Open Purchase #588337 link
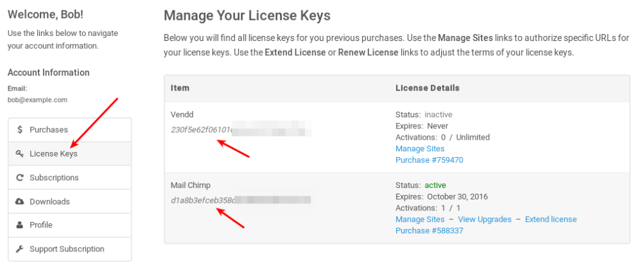The image size is (642, 270). [429, 231]
